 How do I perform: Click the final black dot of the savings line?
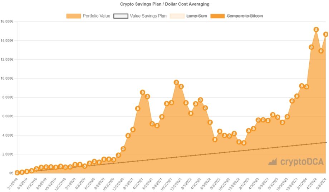tap(326, 142)
